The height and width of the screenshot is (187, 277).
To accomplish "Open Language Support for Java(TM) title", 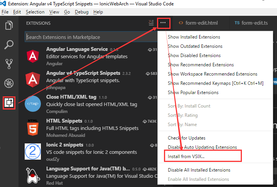I will tap(88, 168).
